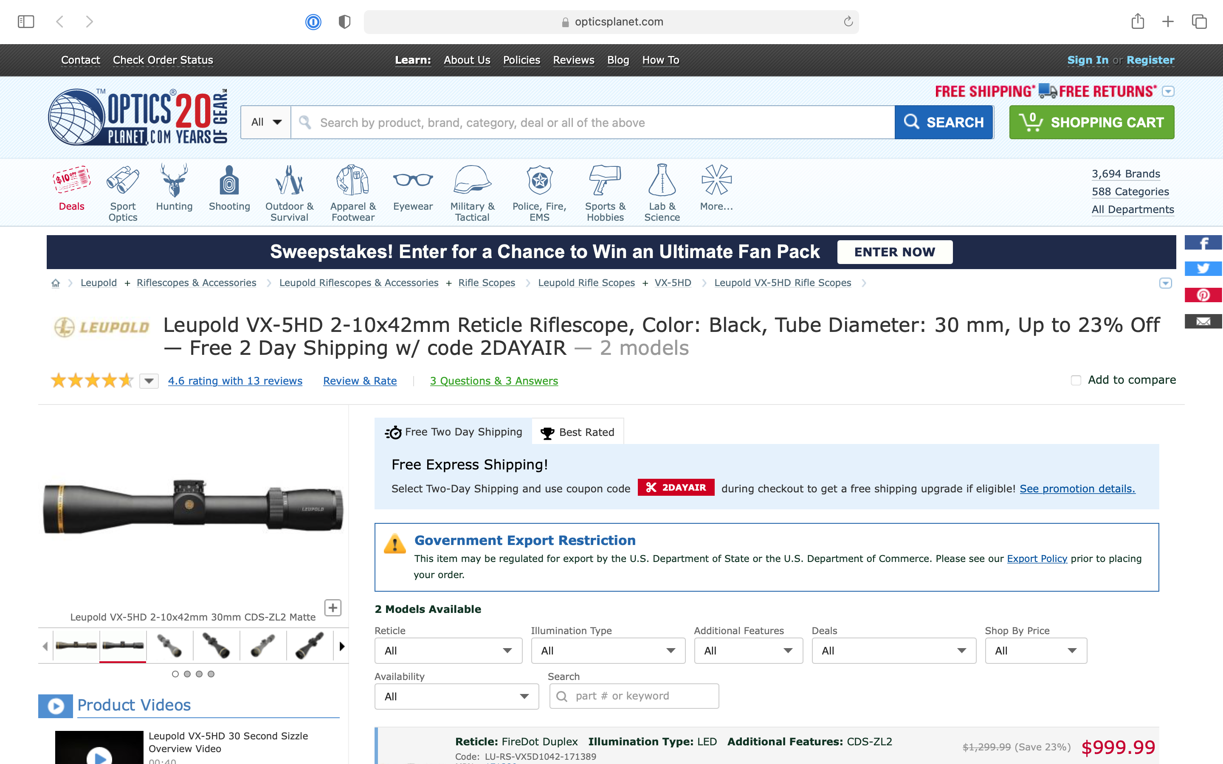Click the part # or keyword field
Screen dimensions: 1223x764
click(x=634, y=696)
